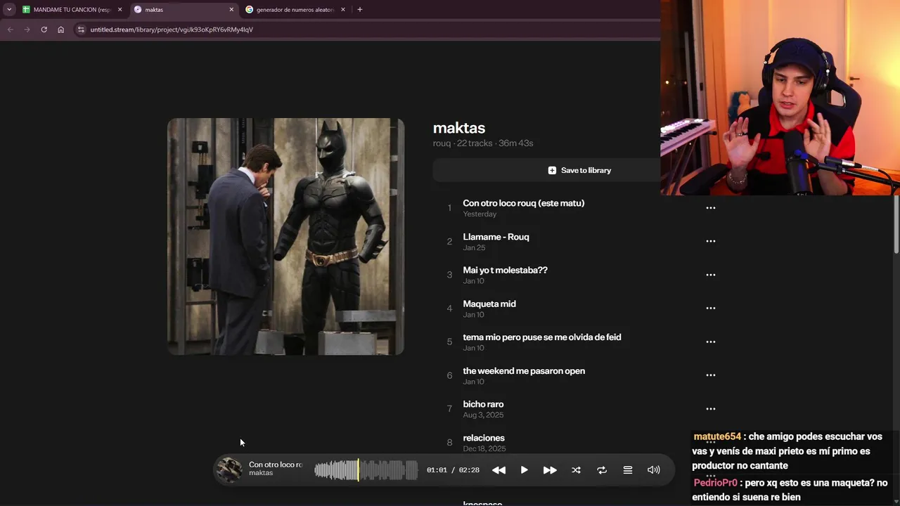Open options for Llamame - Rouq track

[710, 241]
